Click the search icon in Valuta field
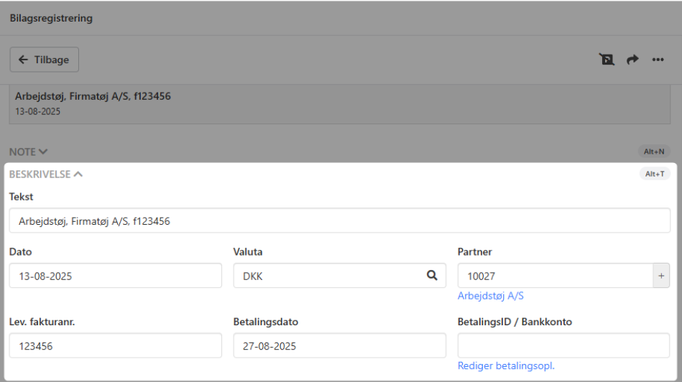Viewport: 682px width, 382px height. click(x=432, y=275)
